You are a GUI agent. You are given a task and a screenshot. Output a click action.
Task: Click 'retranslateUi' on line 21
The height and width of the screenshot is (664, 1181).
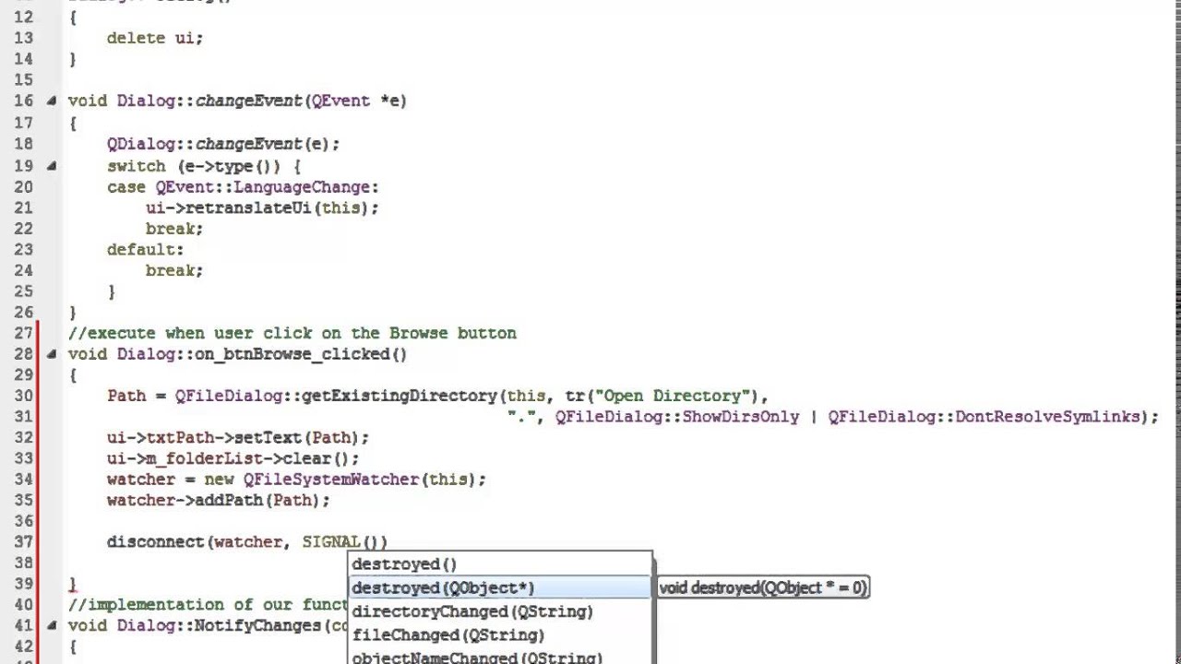(x=249, y=207)
